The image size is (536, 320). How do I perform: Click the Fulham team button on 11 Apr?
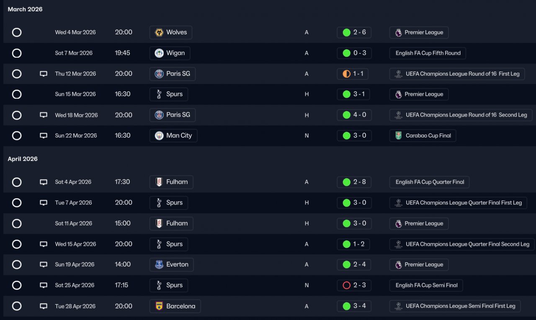[171, 223]
